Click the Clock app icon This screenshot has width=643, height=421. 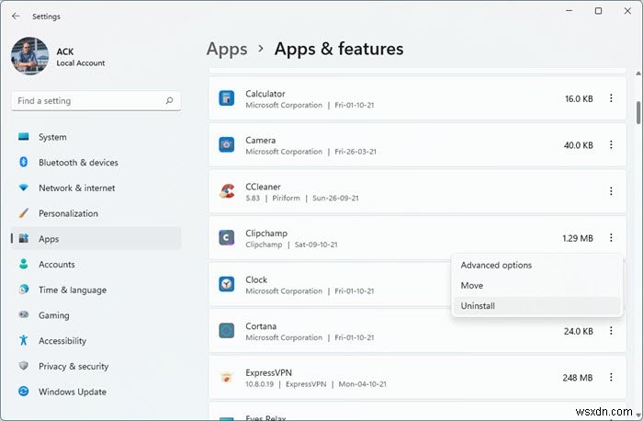226,284
